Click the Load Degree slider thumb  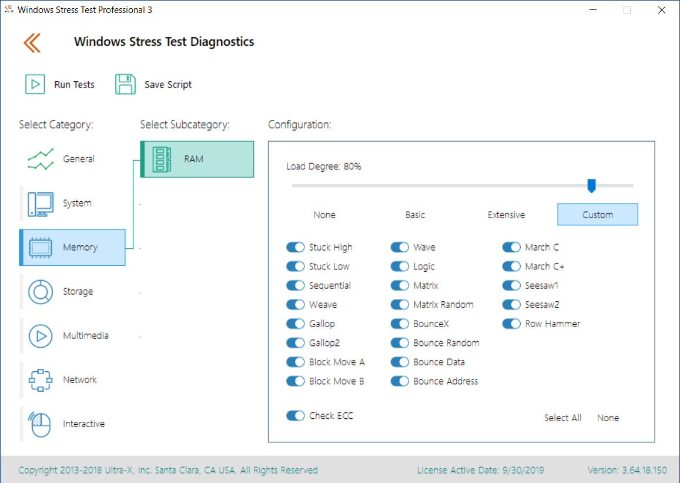[x=591, y=186]
